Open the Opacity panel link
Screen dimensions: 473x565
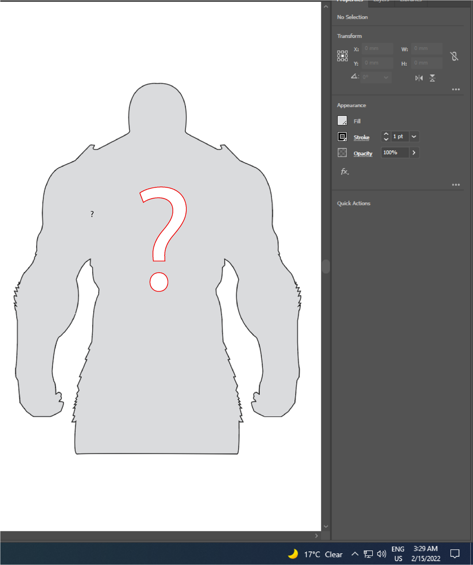tap(363, 153)
